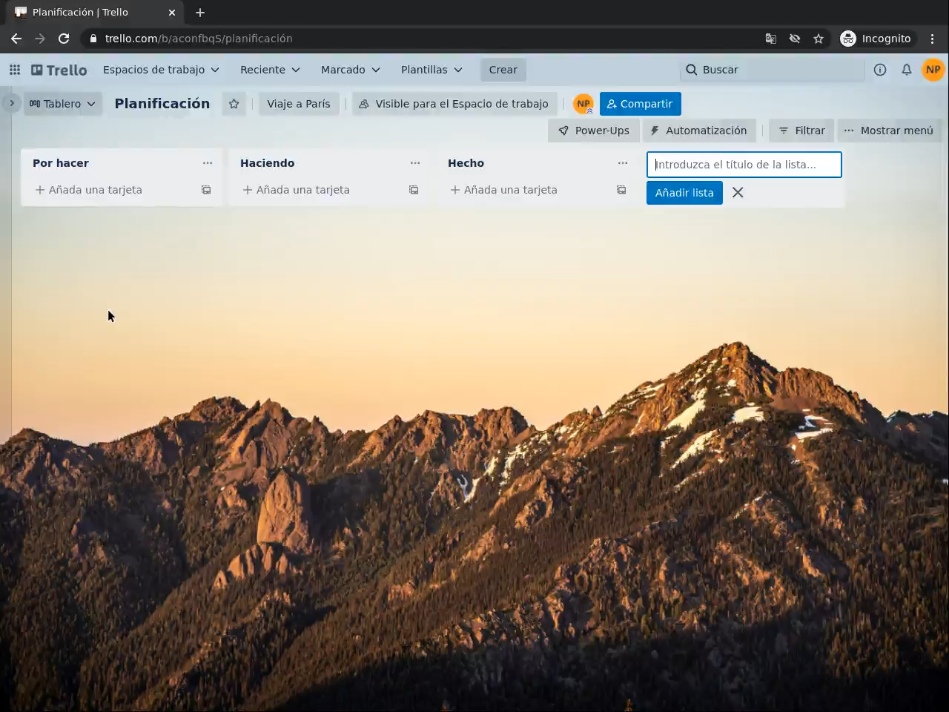Click the Planificación board title

pos(162,104)
